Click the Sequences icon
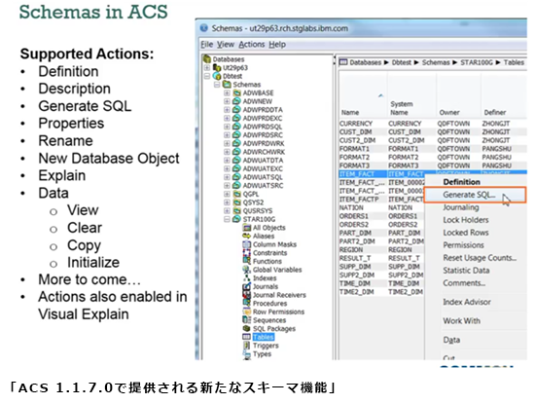 (x=247, y=320)
